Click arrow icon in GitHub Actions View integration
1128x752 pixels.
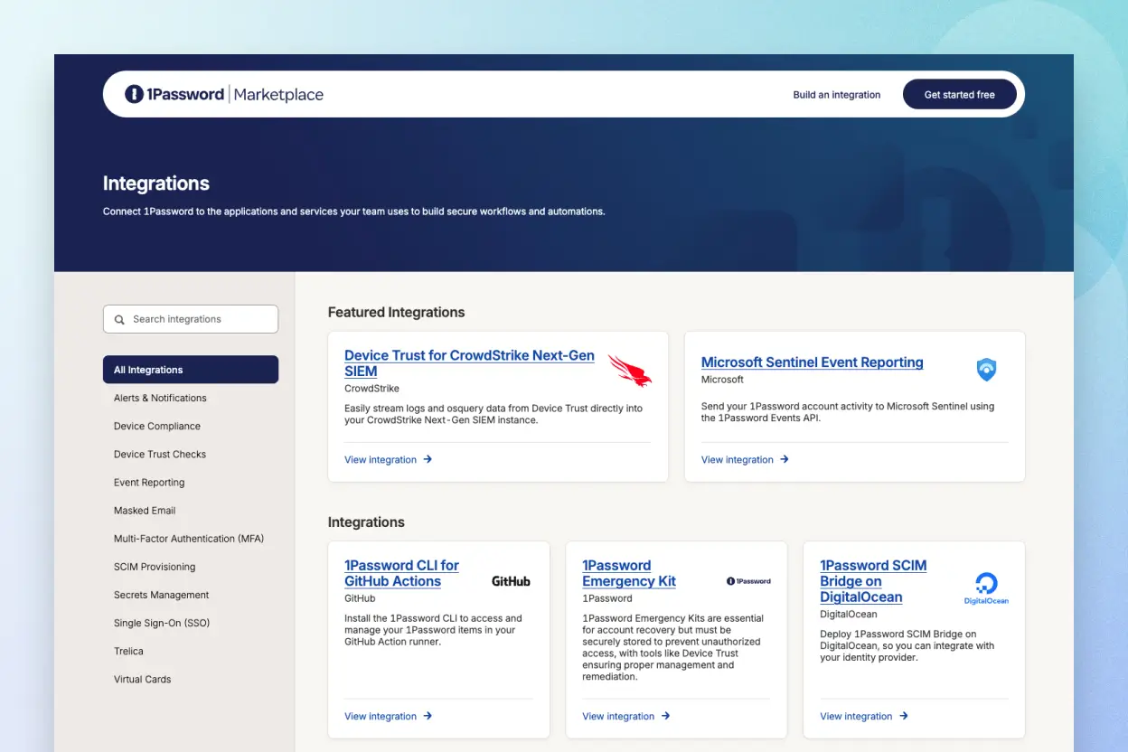pyautogui.click(x=428, y=716)
